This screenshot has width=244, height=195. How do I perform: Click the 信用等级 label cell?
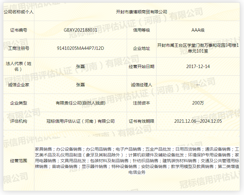141,30
